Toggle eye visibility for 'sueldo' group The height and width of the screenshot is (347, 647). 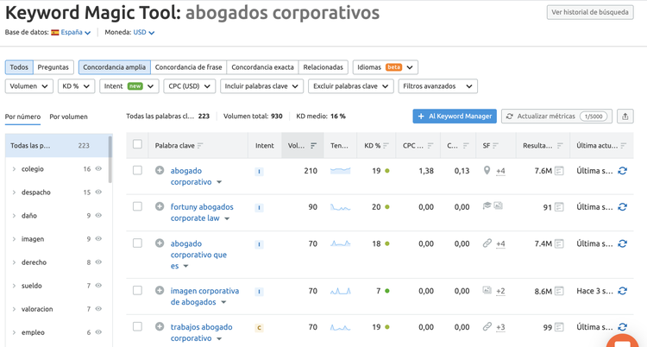coord(98,286)
